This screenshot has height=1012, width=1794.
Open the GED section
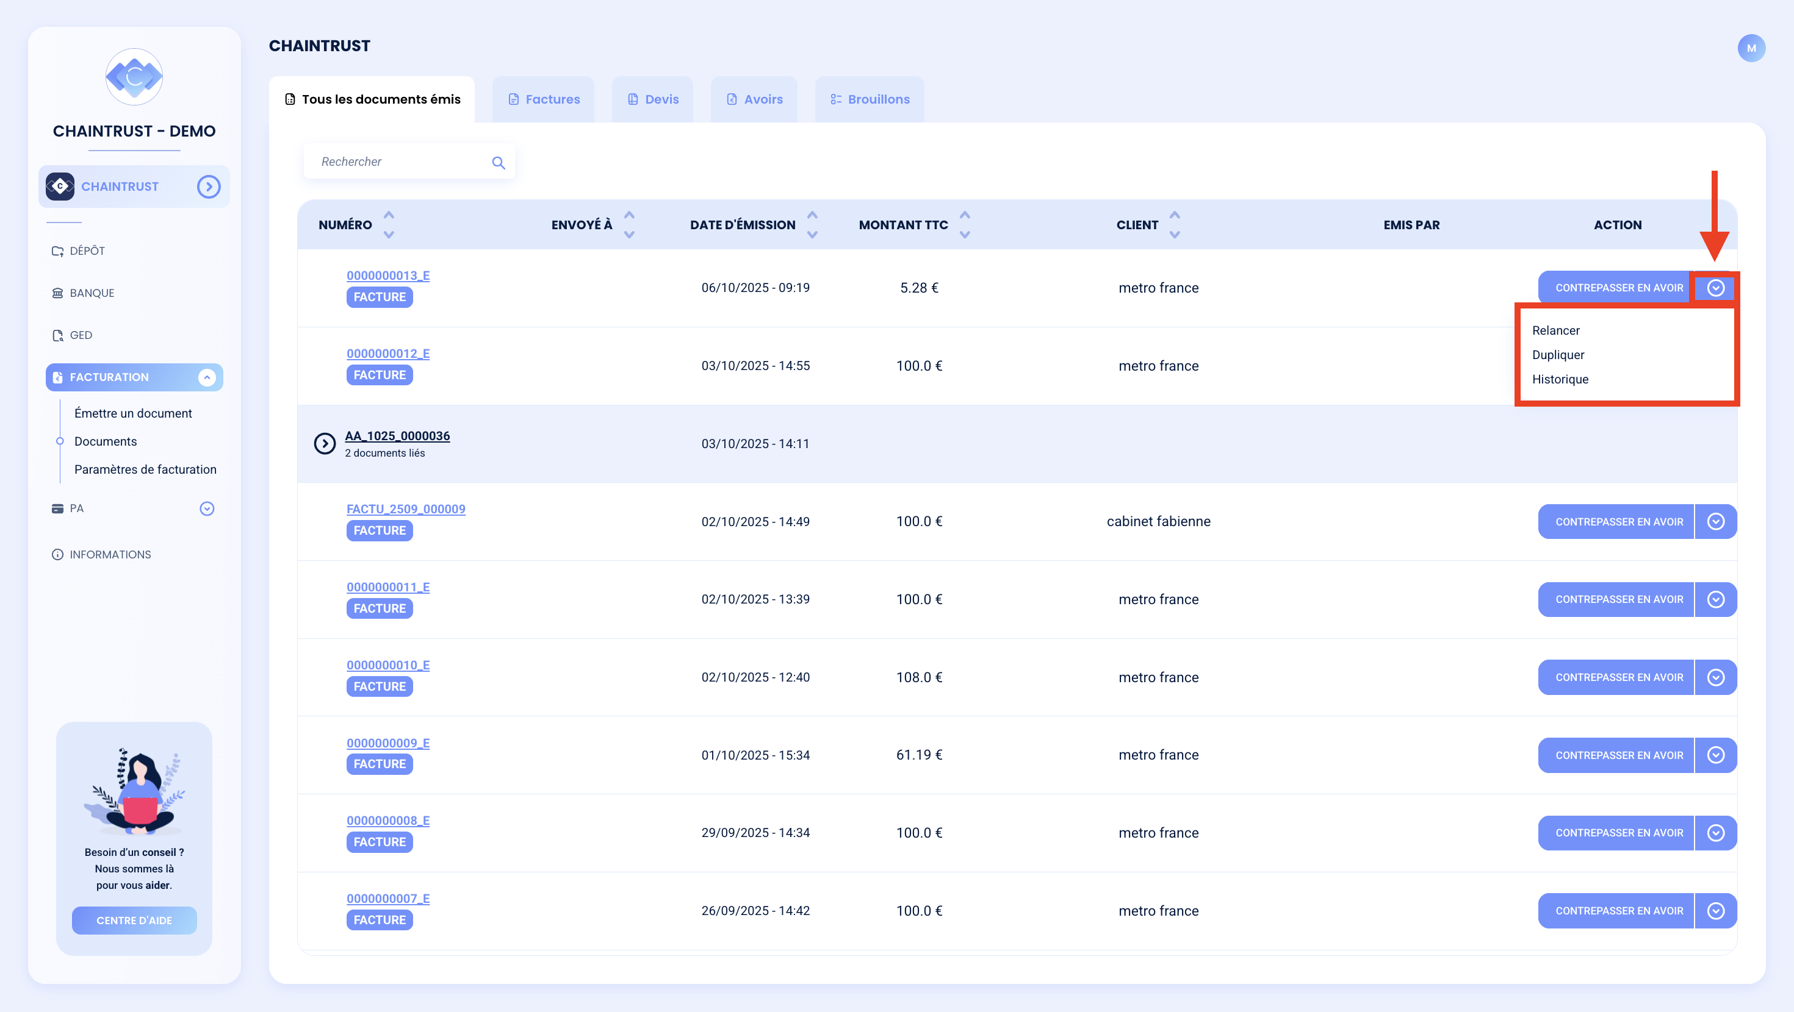click(73, 335)
